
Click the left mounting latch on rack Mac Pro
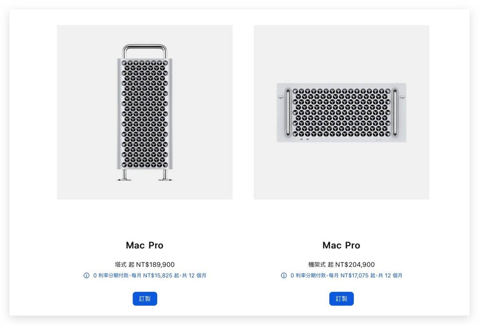tap(280, 96)
